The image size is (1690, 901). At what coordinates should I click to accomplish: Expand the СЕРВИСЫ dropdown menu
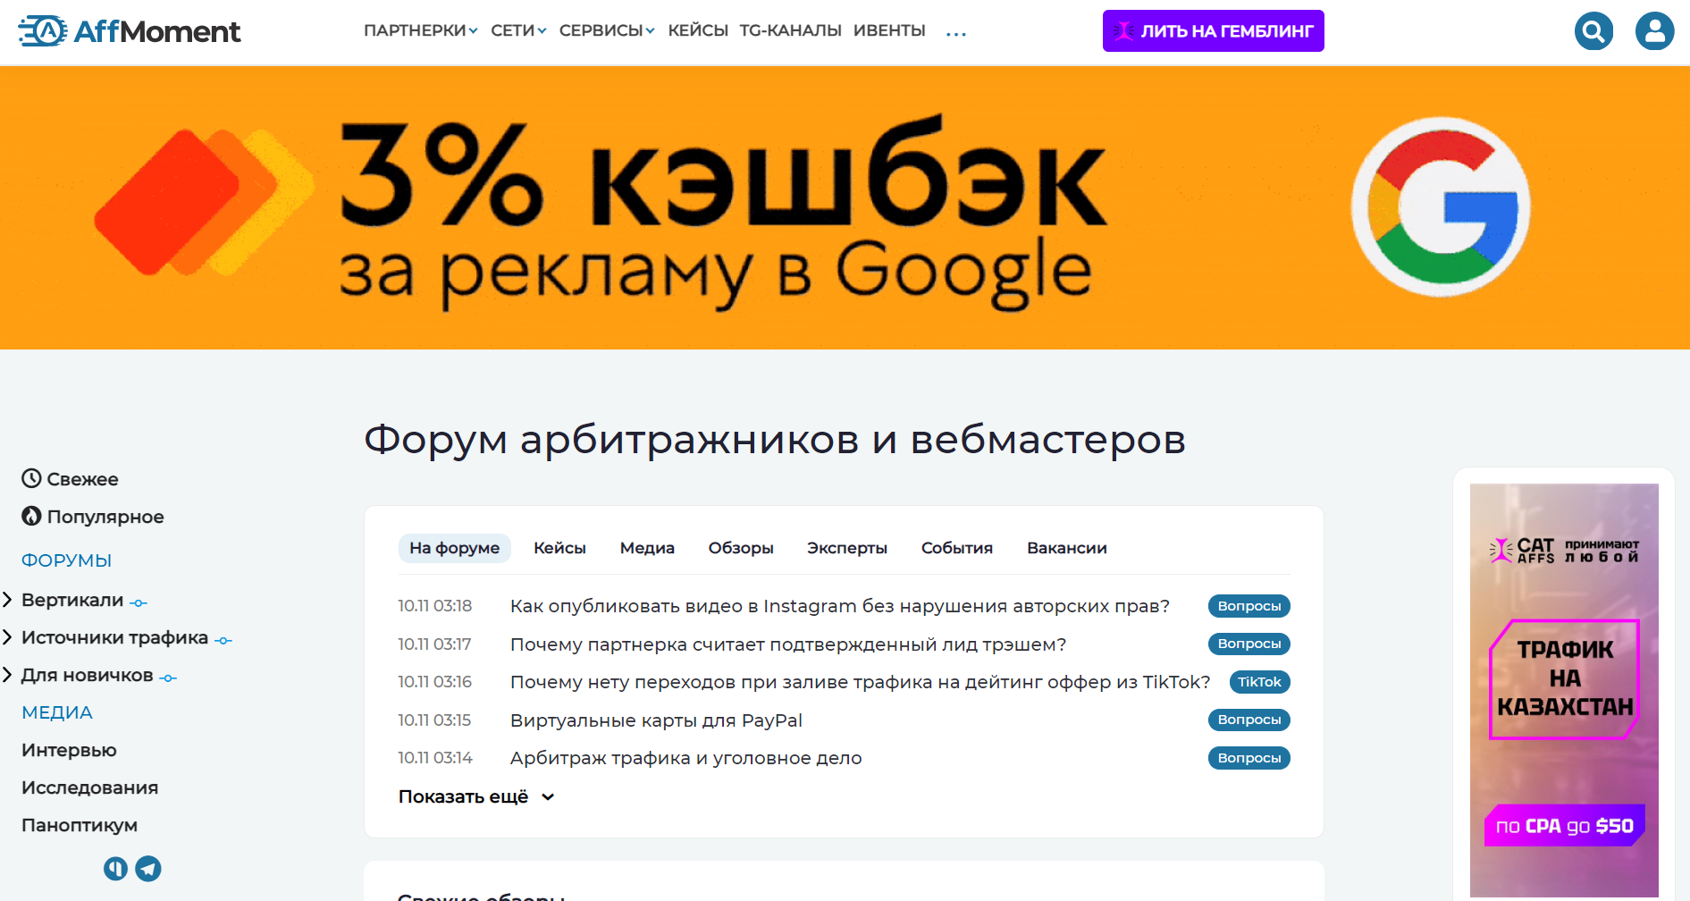point(607,30)
